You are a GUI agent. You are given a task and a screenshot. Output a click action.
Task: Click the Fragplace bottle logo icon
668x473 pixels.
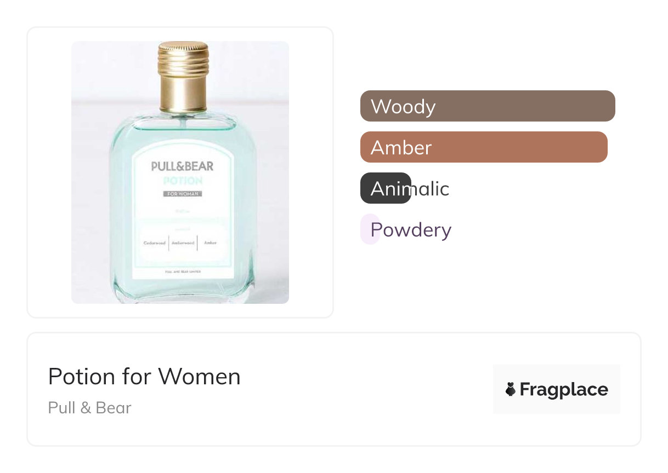coord(511,389)
